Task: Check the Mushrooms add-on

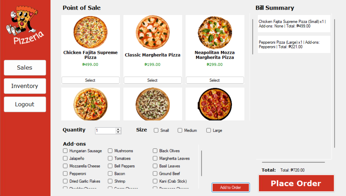Action: point(110,151)
